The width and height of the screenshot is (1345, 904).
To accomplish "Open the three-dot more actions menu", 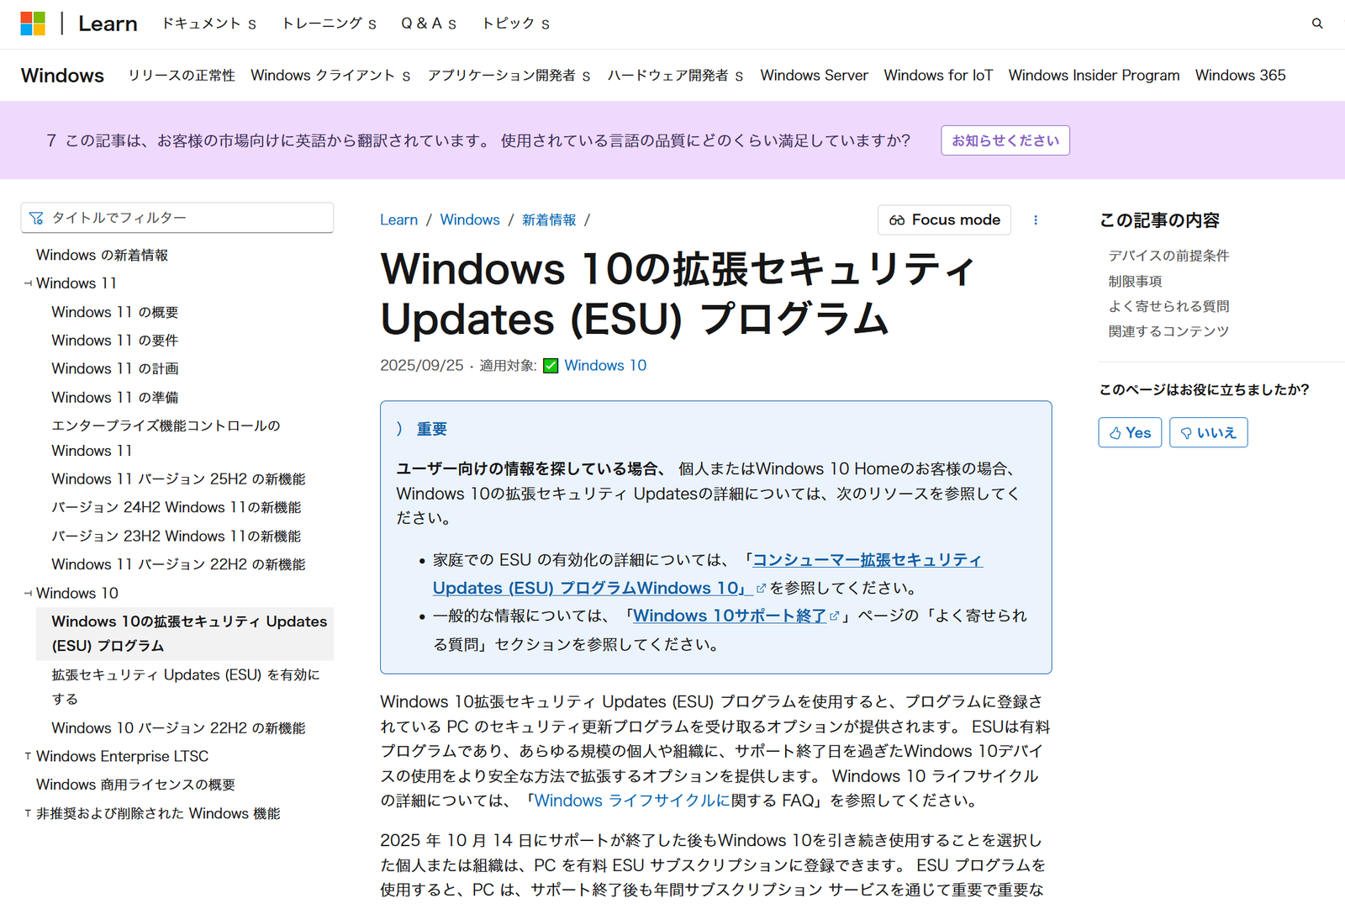I will tap(1035, 220).
